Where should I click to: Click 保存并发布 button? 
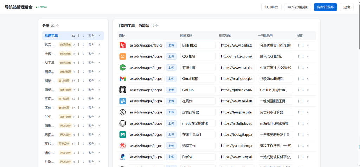pyautogui.click(x=325, y=7)
